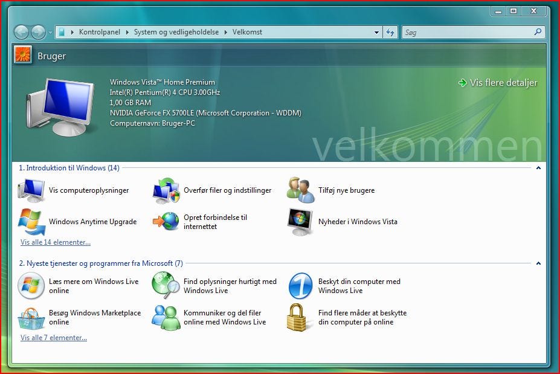Click the Bruger flower account picture
Screen dimensions: 560x374
coord(23,54)
